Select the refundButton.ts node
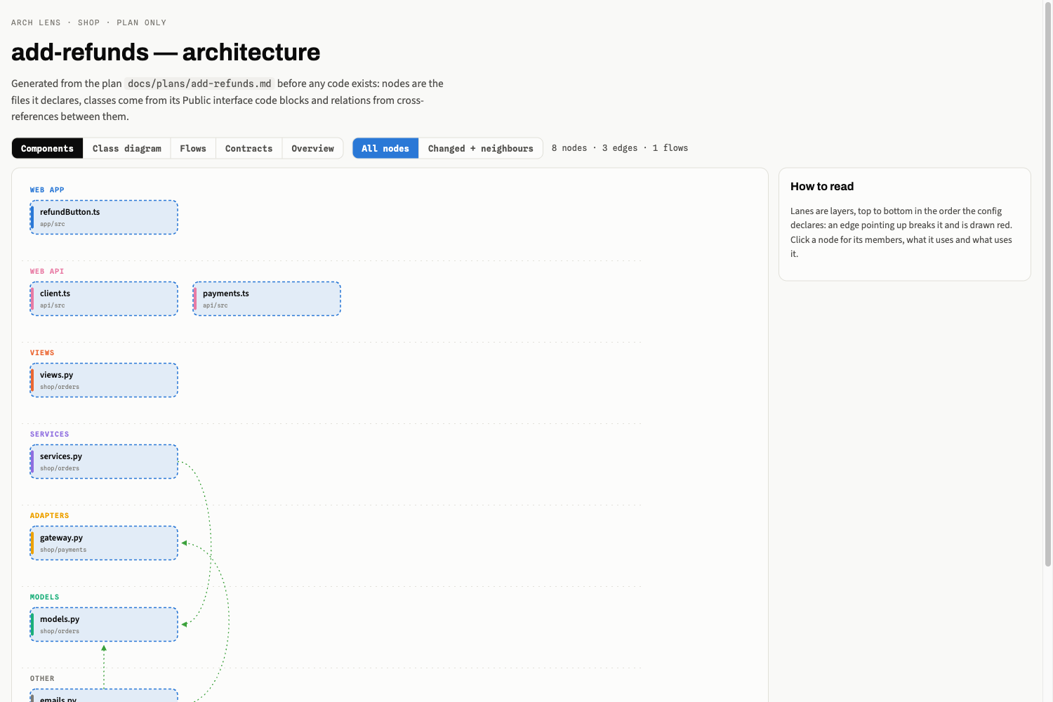 click(x=104, y=218)
